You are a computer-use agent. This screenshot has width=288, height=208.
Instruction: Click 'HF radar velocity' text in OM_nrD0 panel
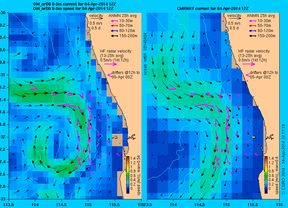[x=116, y=51]
